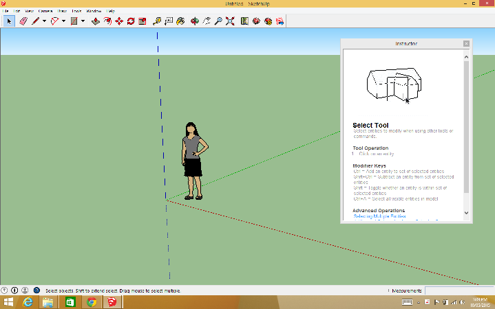
Task: Click the Instructor panel vertical scrollbar
Action: click(x=466, y=124)
